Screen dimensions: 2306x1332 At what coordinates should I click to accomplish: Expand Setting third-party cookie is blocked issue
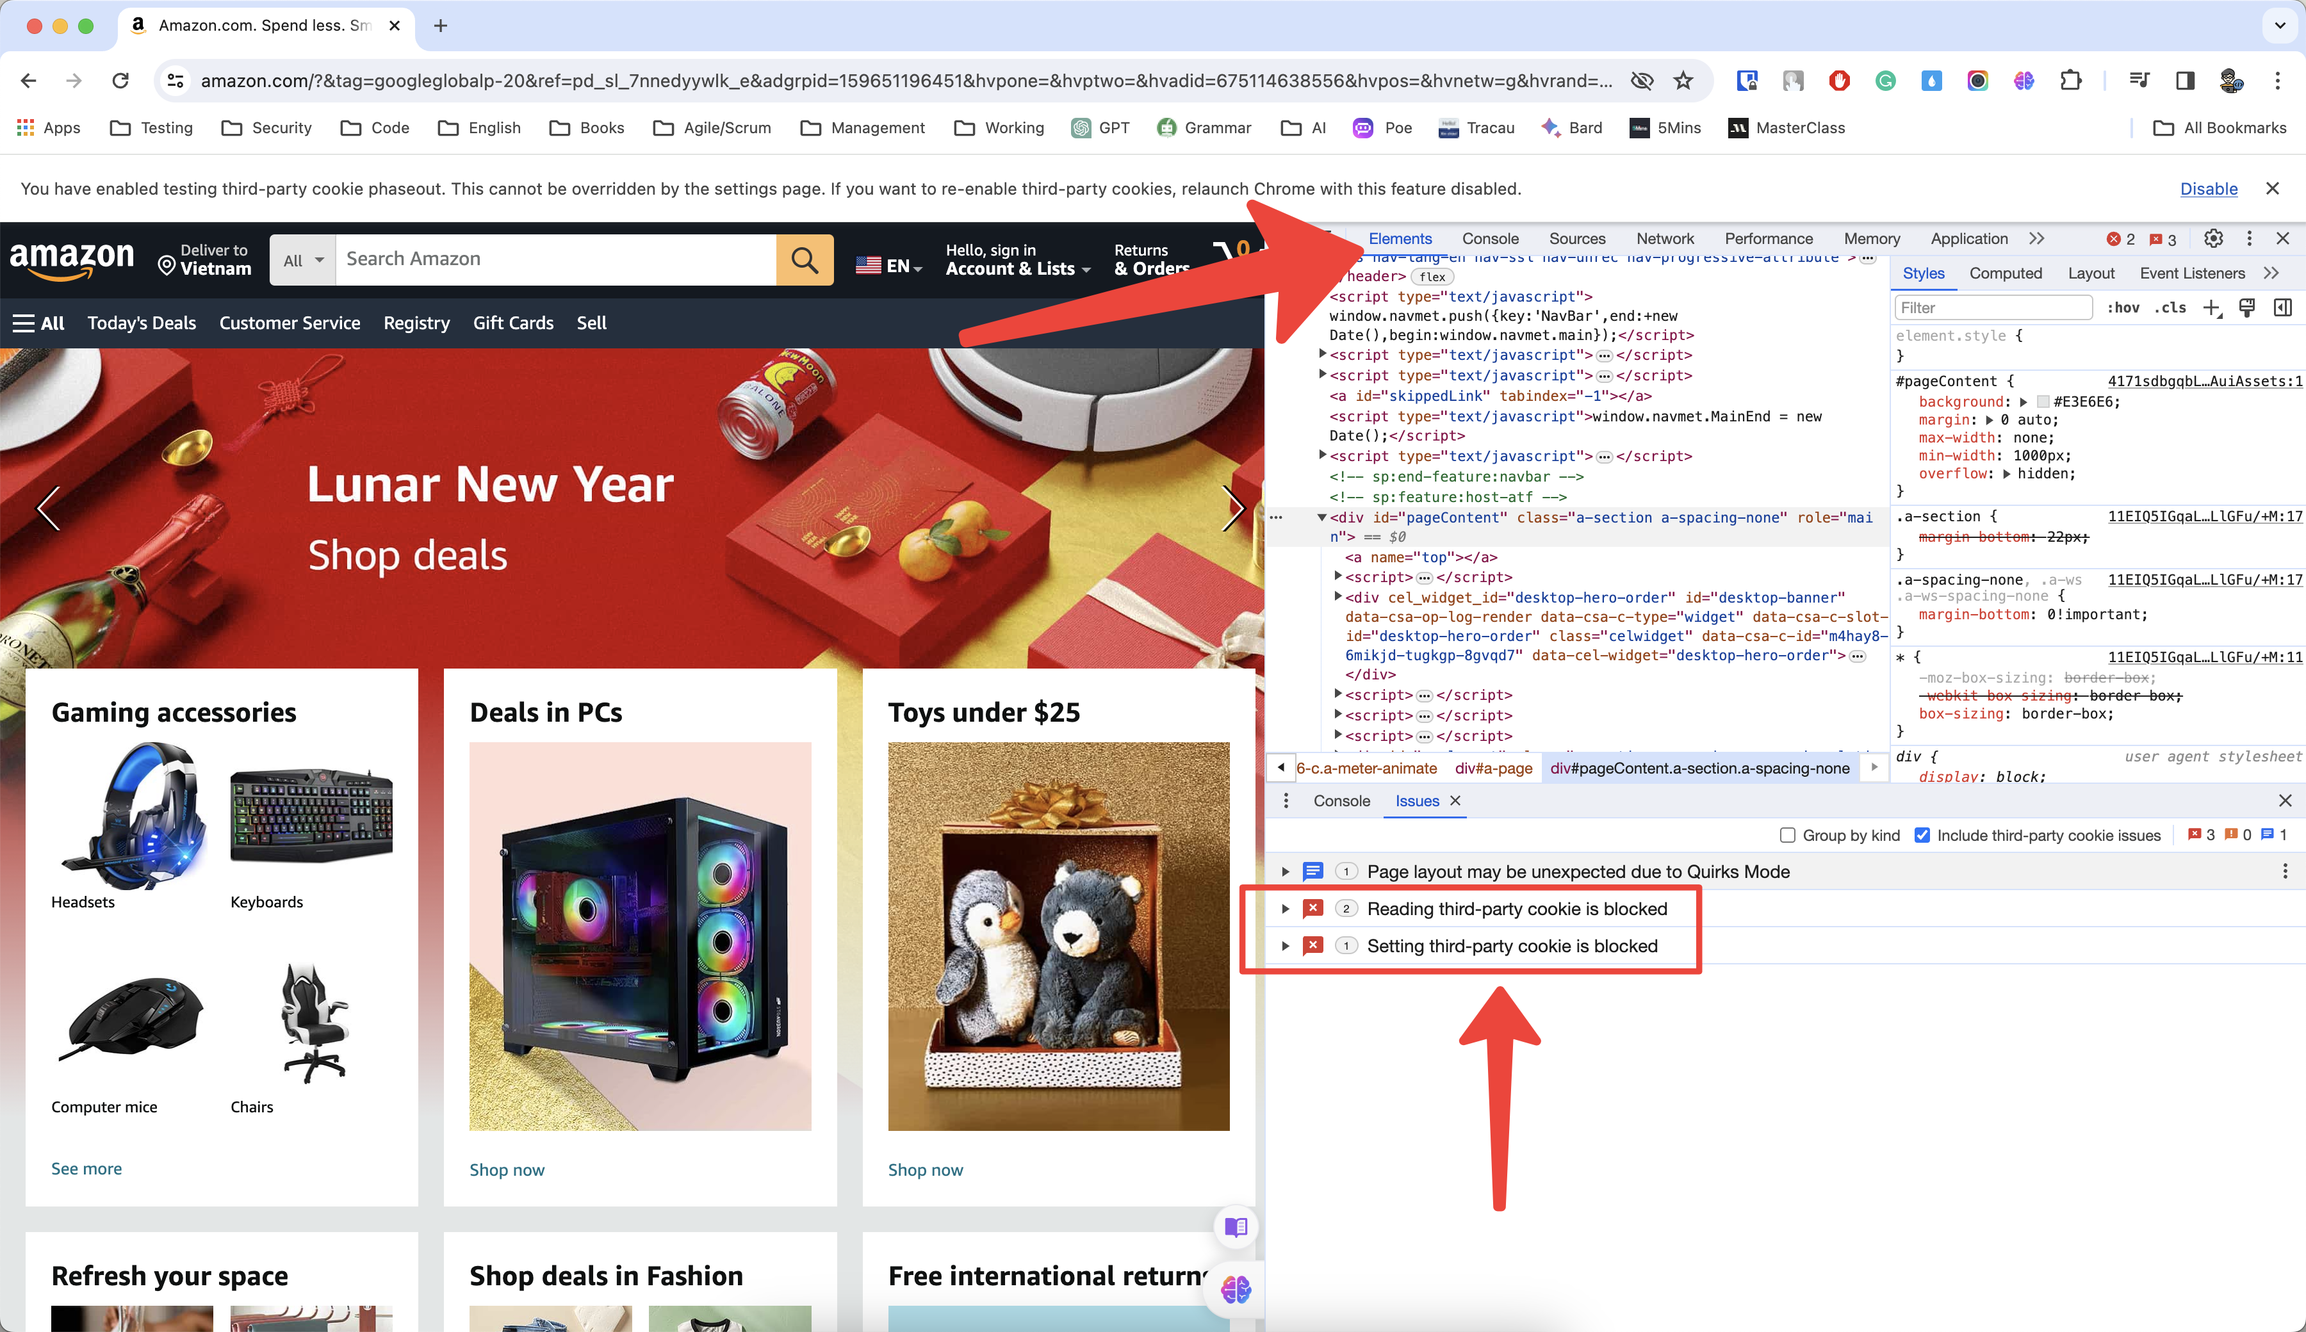pos(1286,946)
